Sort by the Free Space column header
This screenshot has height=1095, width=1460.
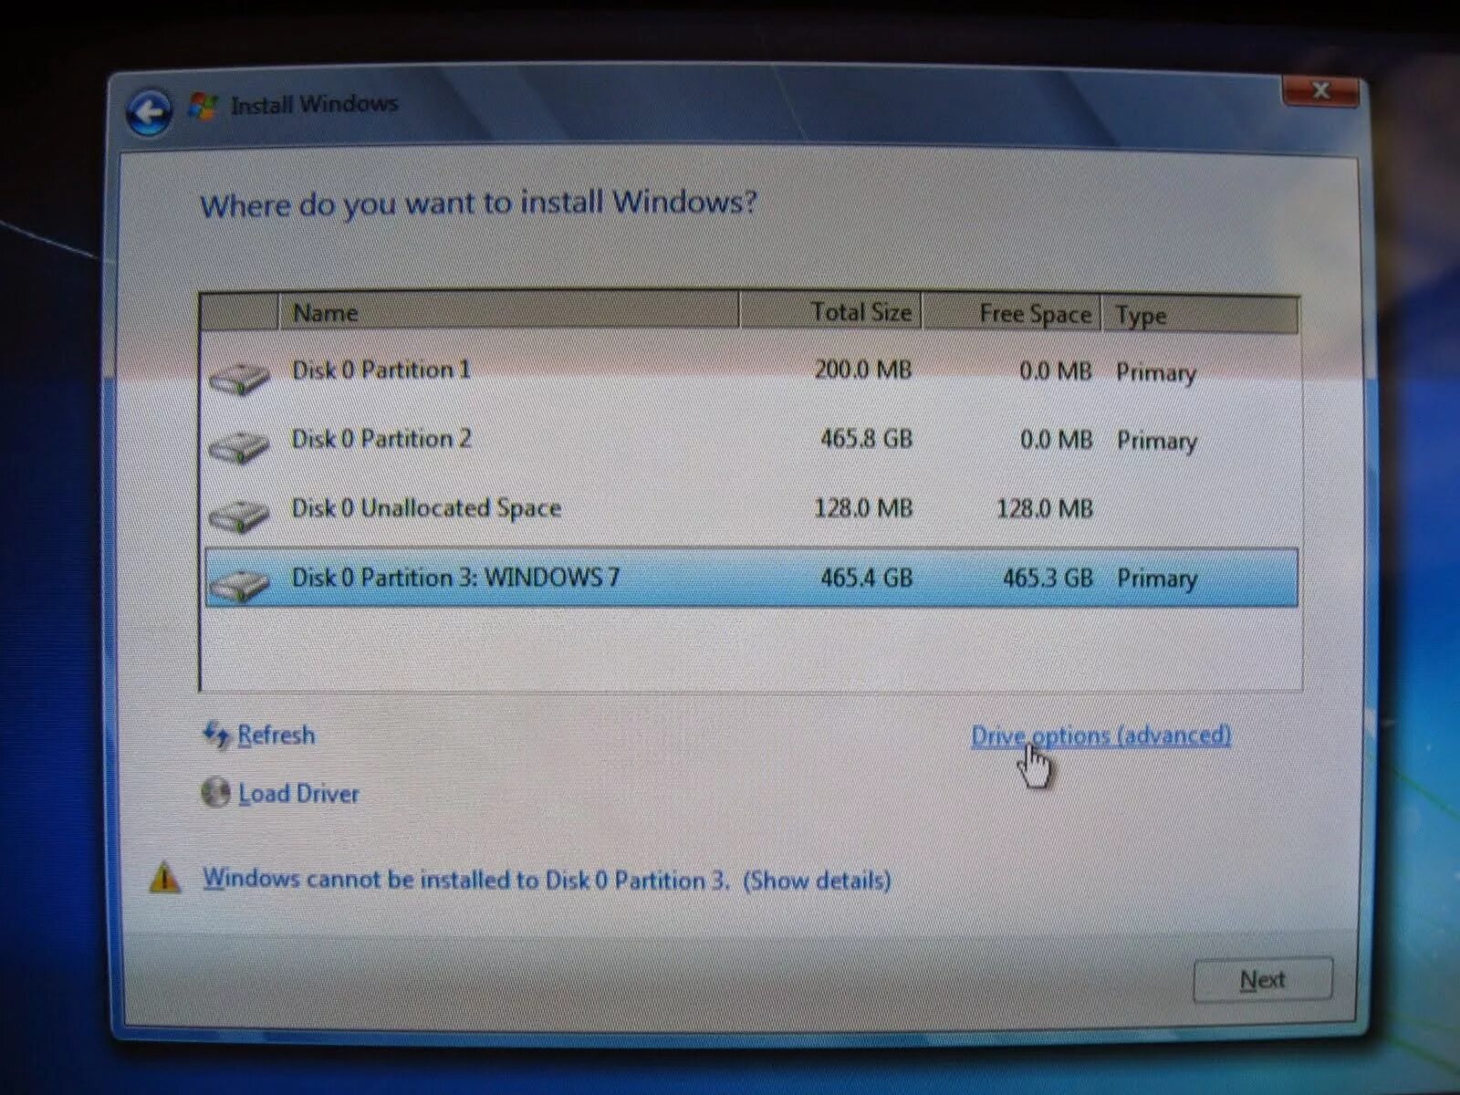(x=1012, y=313)
